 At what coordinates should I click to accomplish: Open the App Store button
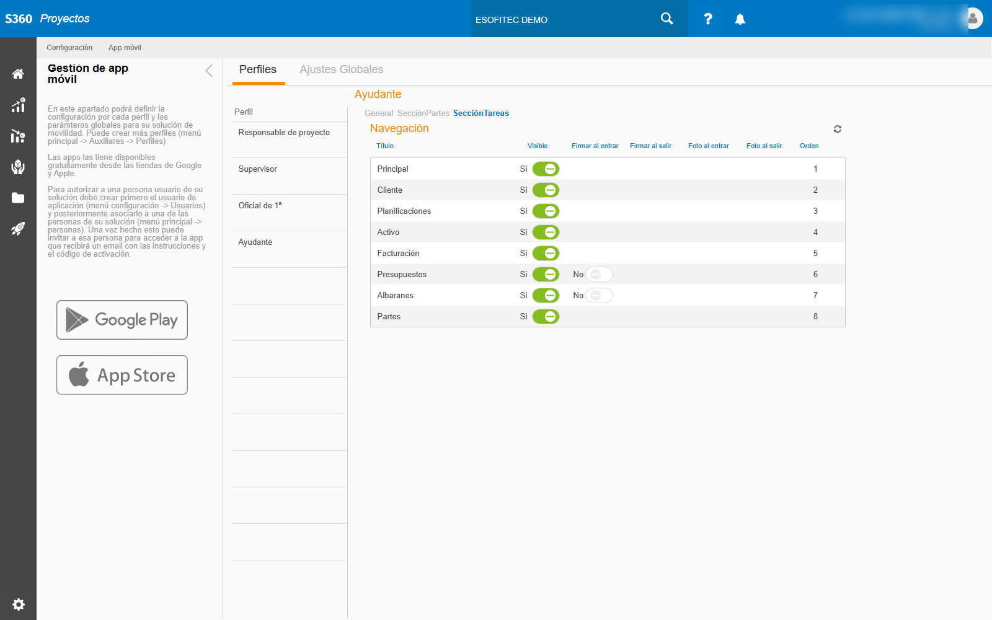(x=122, y=375)
